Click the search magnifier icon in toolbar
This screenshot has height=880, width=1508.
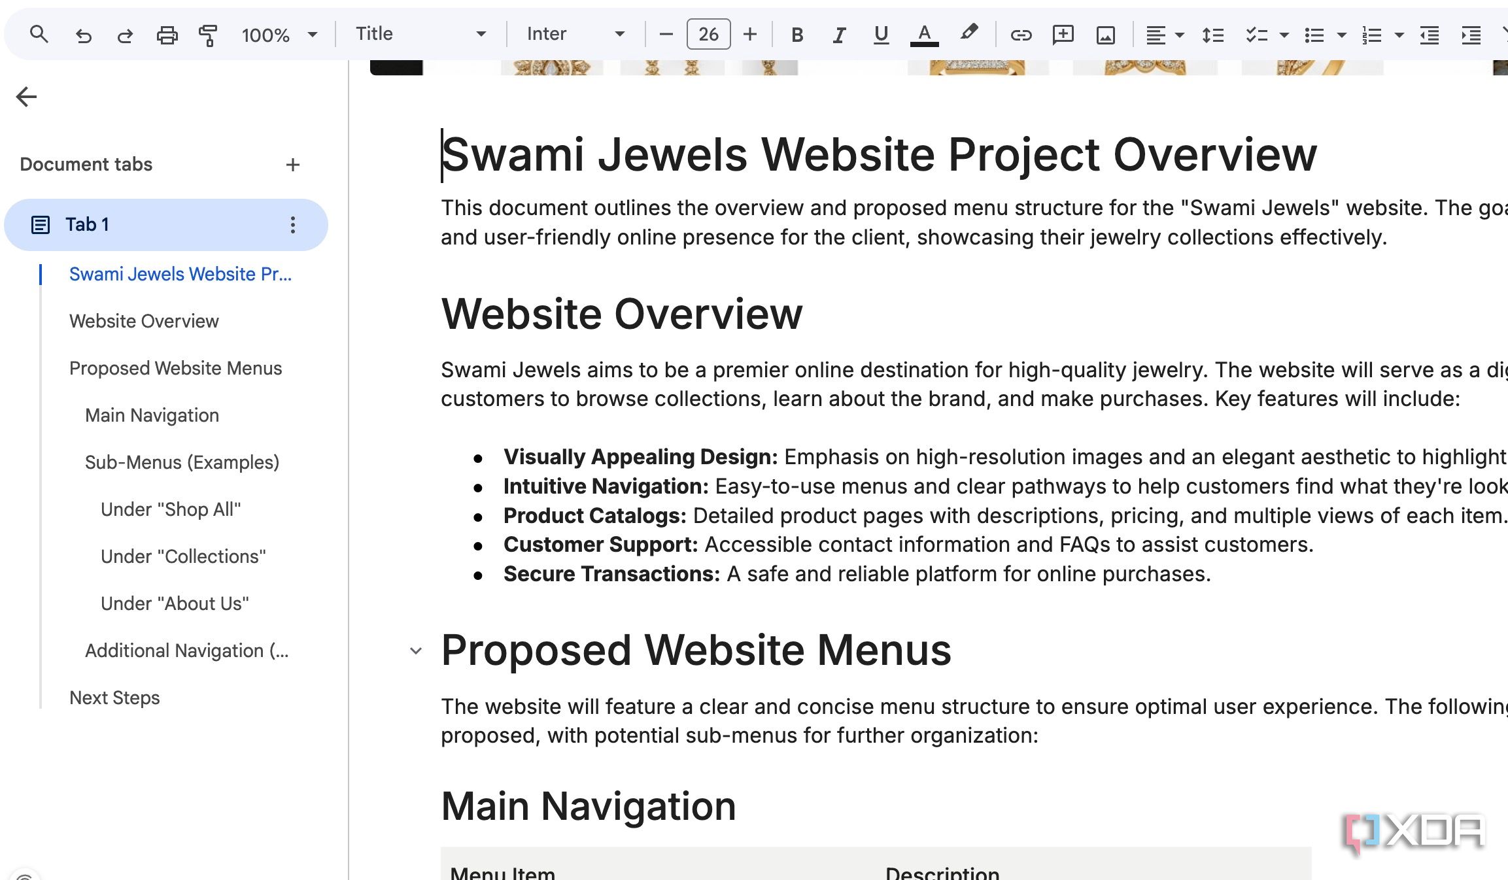[x=39, y=34]
